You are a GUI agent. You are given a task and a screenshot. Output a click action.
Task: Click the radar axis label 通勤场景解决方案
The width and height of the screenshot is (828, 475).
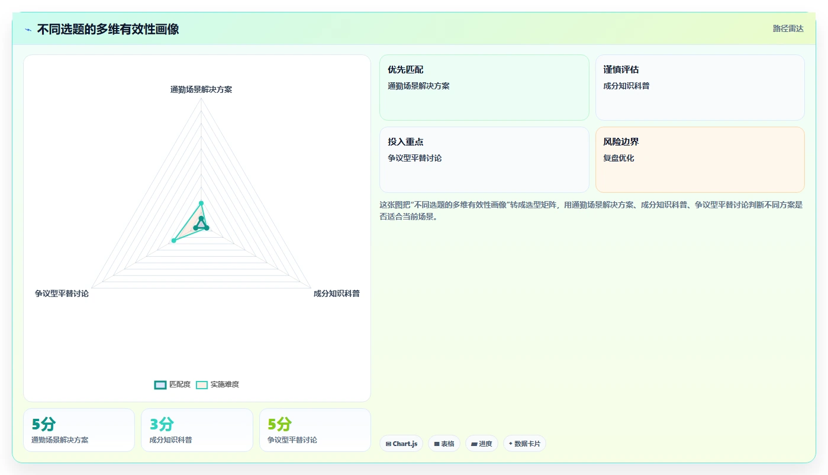point(201,89)
